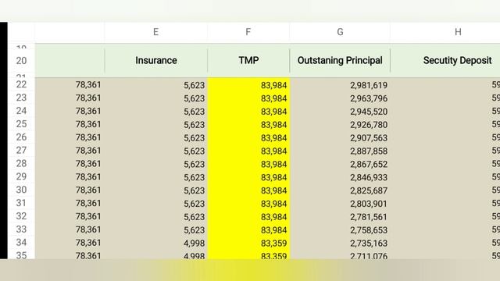500x281 pixels.
Task: Select row 23 header
Action: (x=21, y=98)
